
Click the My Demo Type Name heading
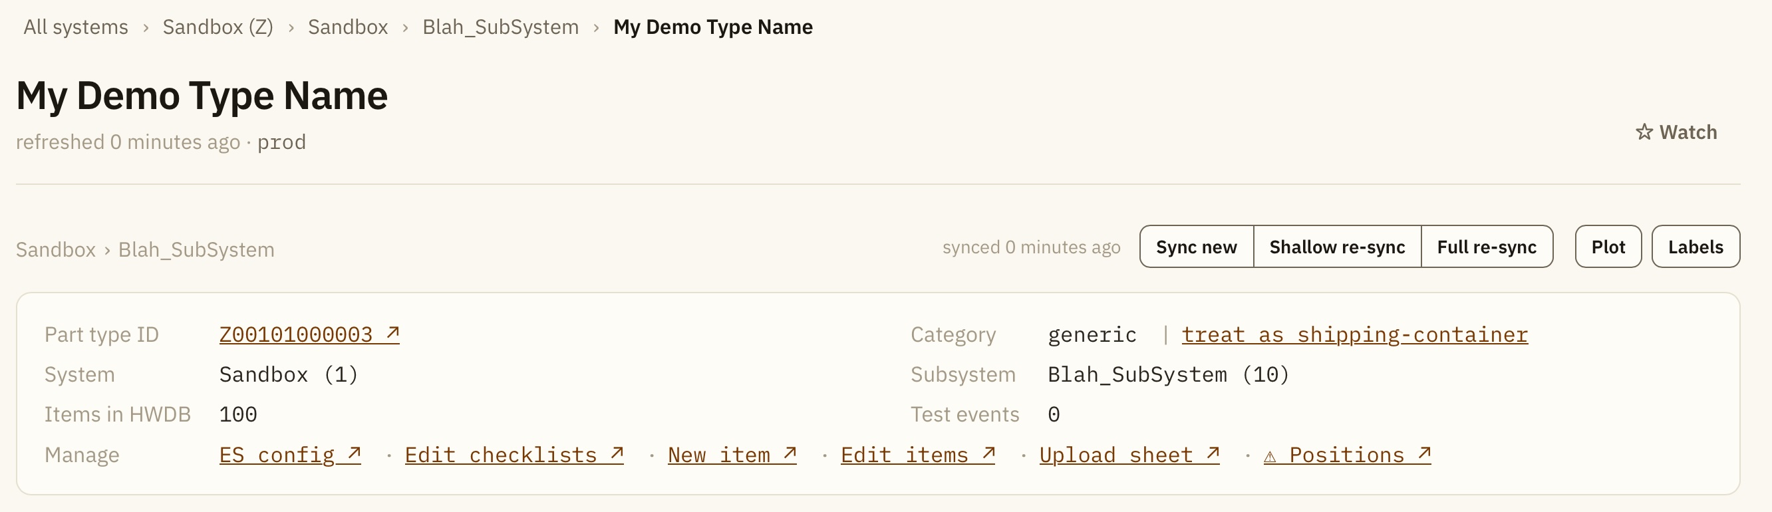(x=202, y=96)
